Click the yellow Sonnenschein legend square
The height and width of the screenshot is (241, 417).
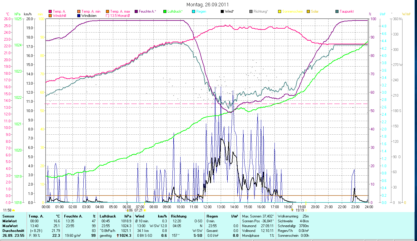280,12
